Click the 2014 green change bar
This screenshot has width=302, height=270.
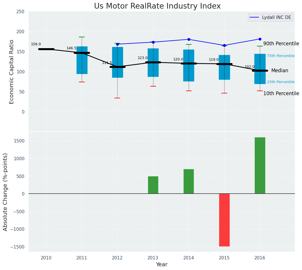(x=189, y=181)
